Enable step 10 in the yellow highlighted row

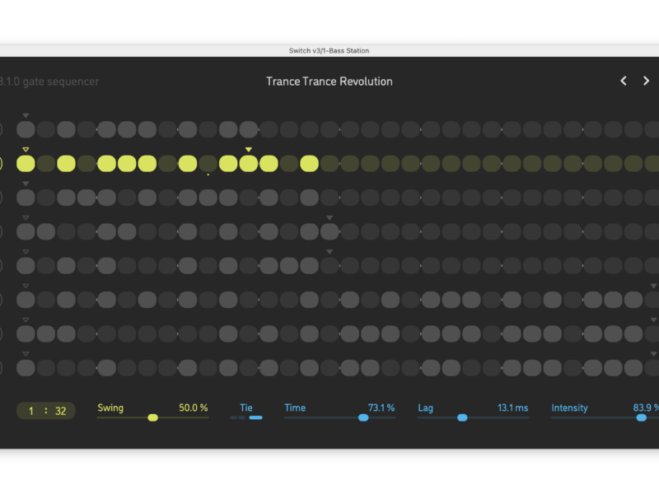tap(208, 163)
